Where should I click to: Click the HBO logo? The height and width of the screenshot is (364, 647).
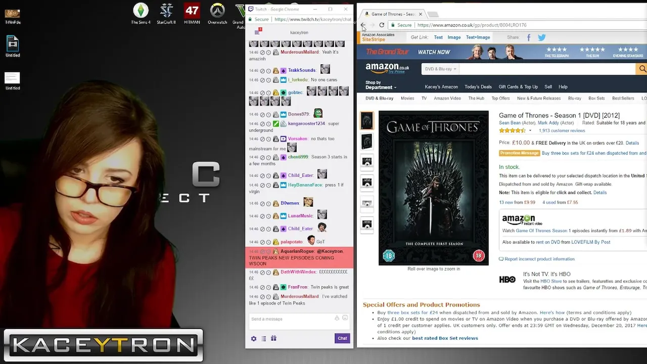point(507,280)
